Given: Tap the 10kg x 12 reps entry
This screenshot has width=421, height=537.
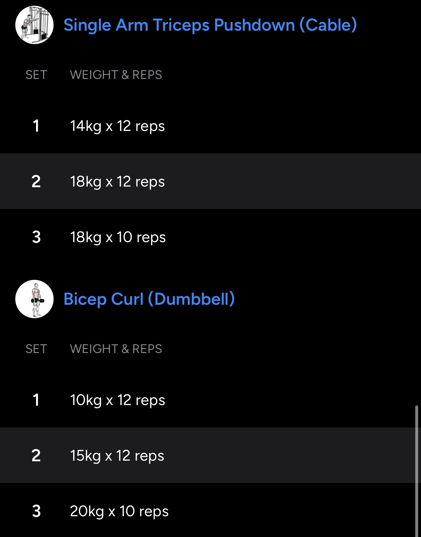Looking at the screenshot, I should [x=117, y=400].
